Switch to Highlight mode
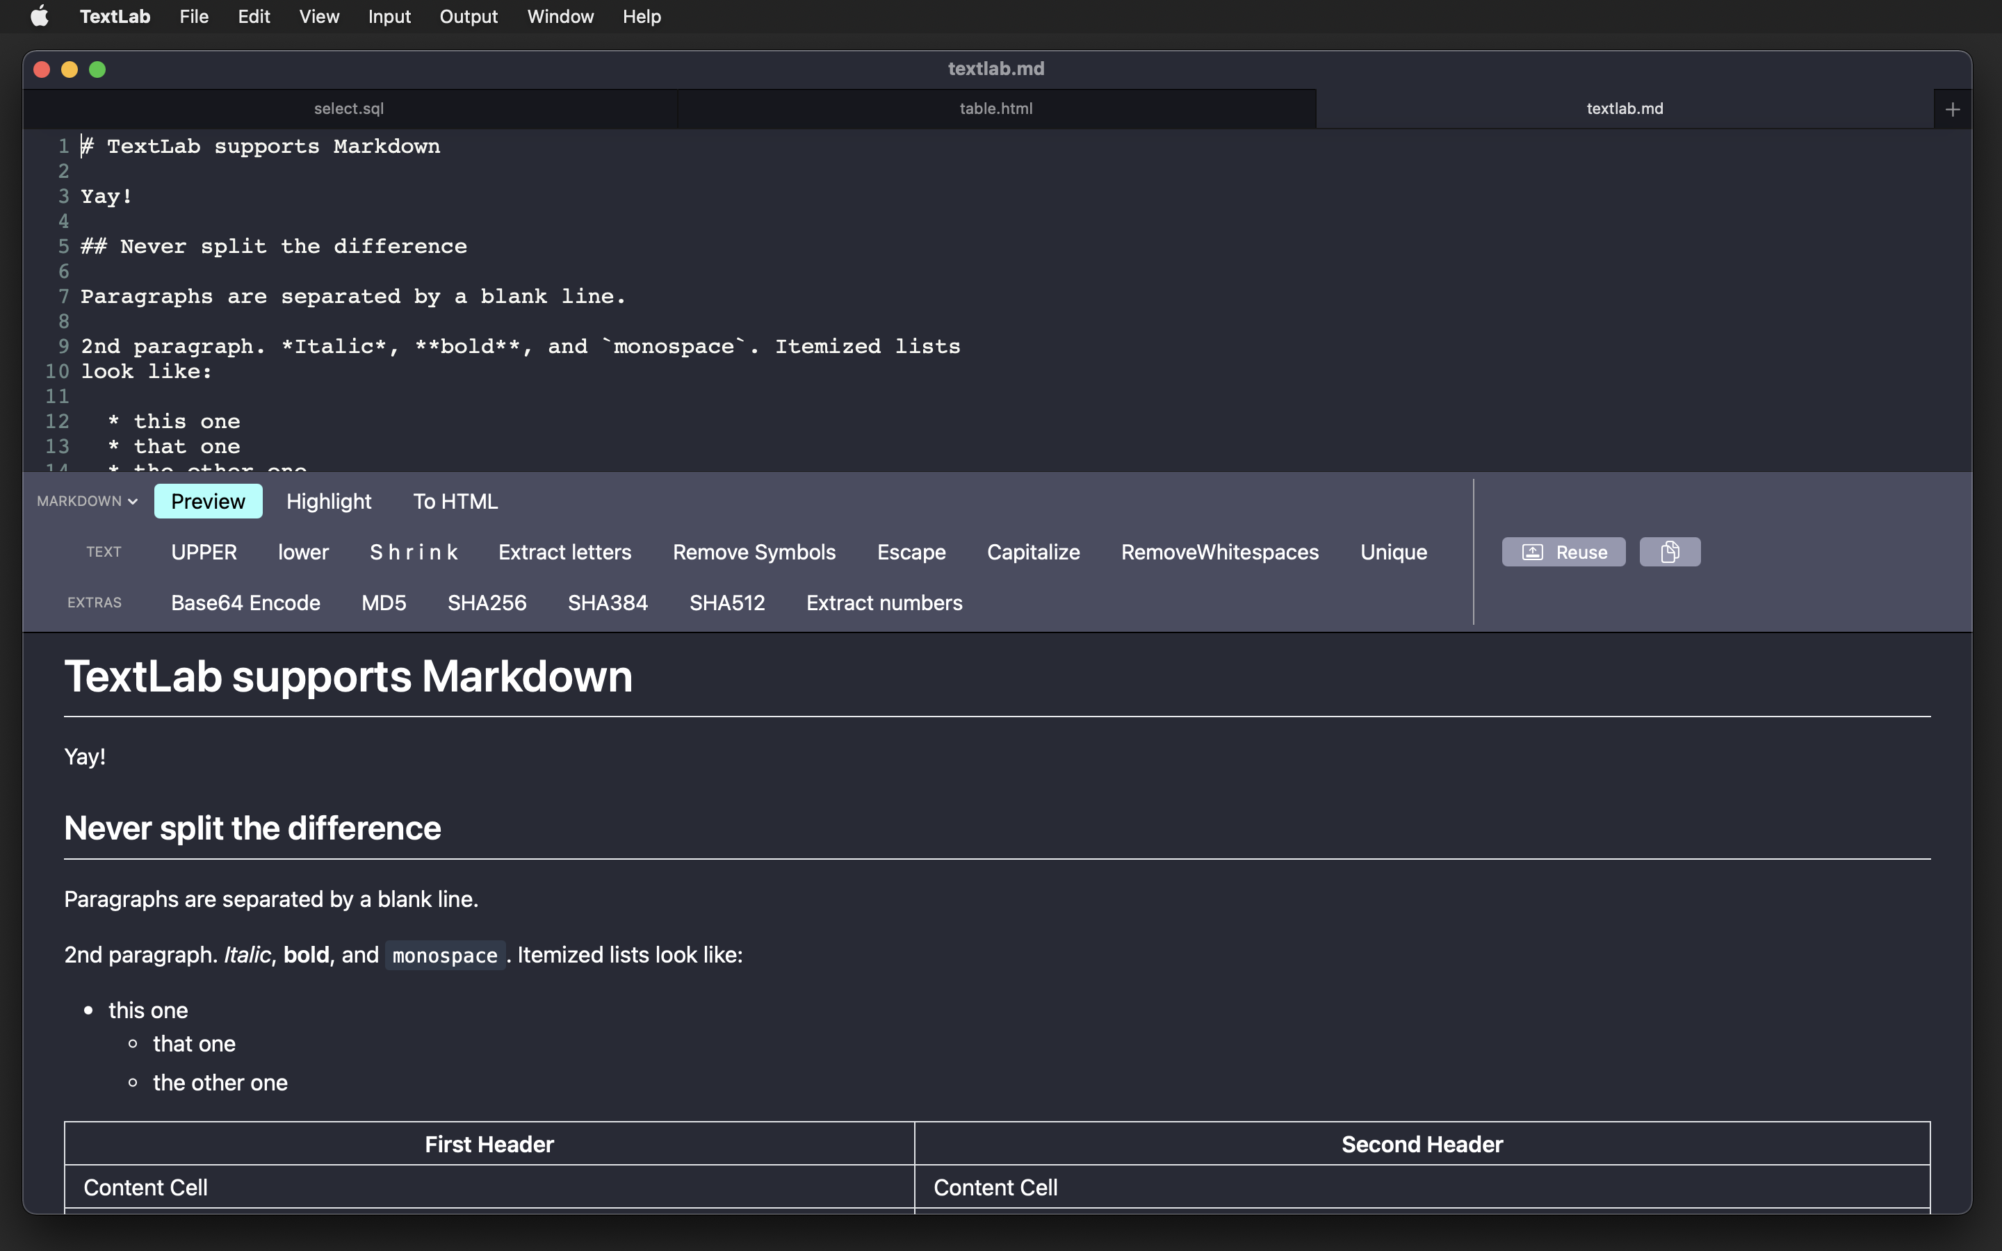Viewport: 2002px width, 1251px height. pos(328,501)
